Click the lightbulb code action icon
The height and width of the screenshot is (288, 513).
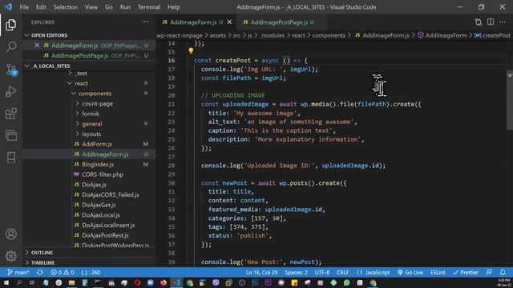pyautogui.click(x=191, y=50)
